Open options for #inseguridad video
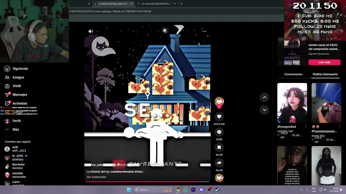This screenshot has width=346, height=194. 305,126
